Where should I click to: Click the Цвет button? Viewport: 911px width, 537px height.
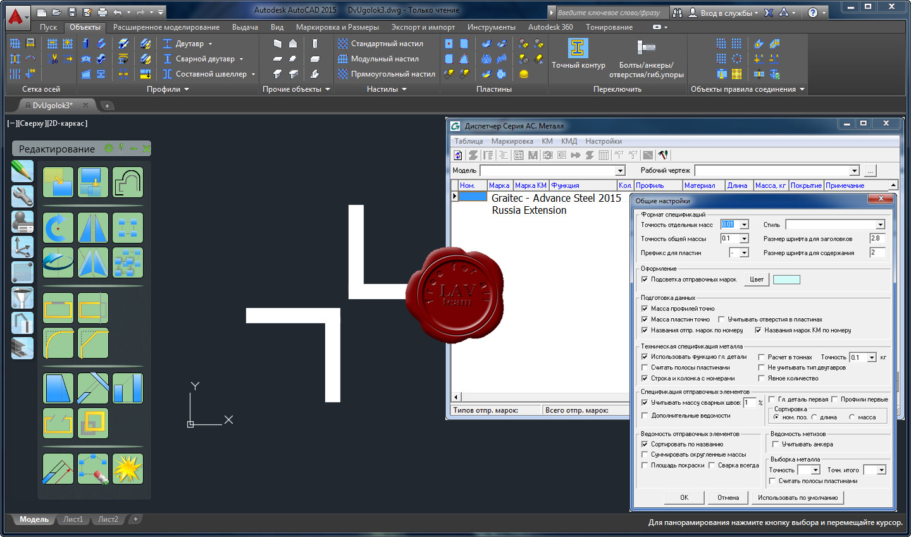[x=757, y=280]
